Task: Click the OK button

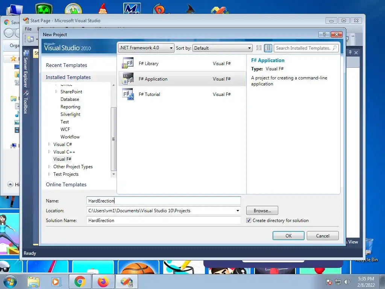Action: (288, 236)
